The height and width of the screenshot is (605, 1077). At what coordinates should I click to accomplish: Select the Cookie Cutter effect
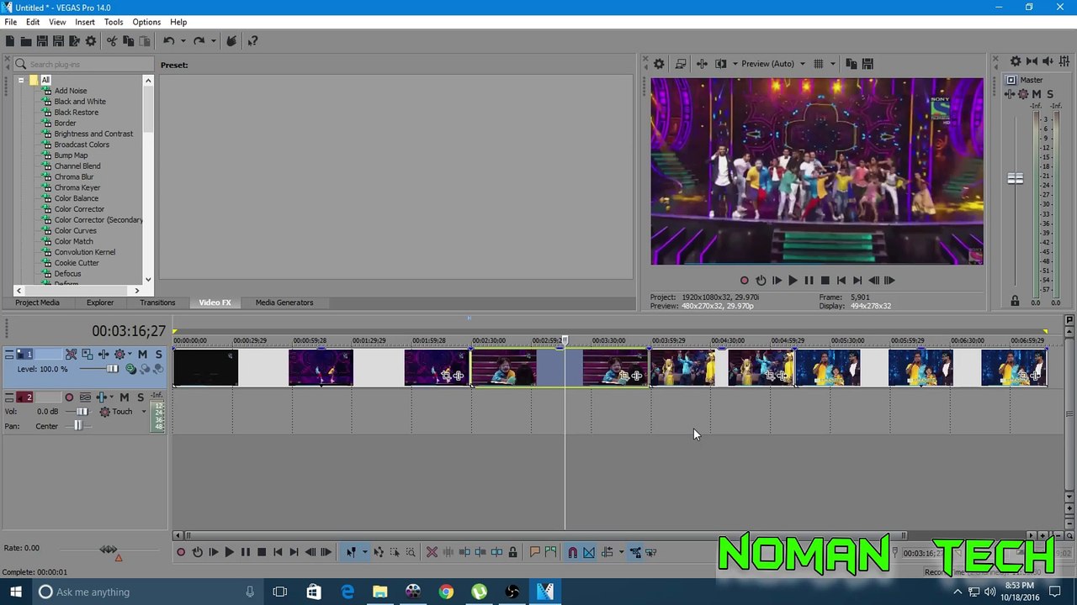click(77, 263)
